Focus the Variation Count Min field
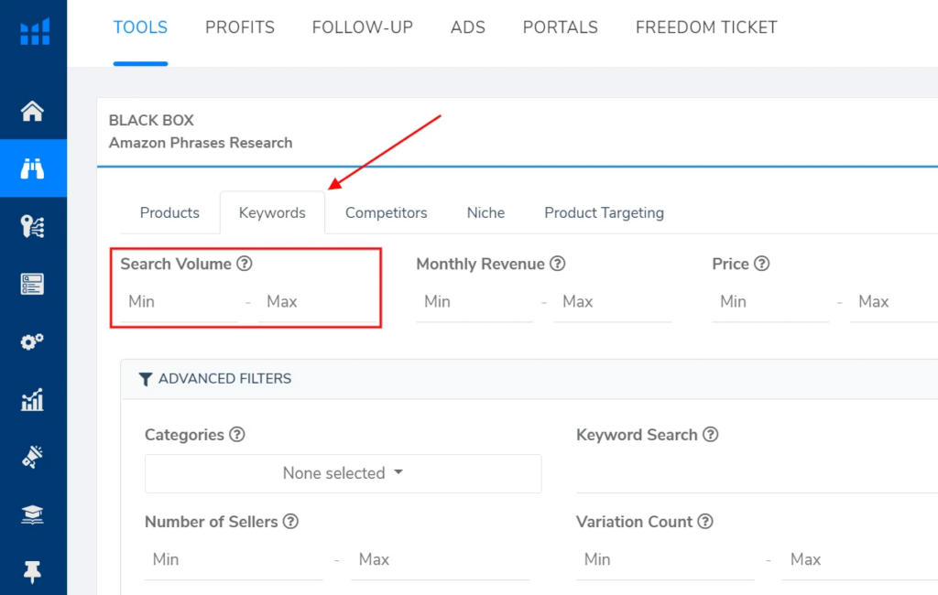 (665, 559)
